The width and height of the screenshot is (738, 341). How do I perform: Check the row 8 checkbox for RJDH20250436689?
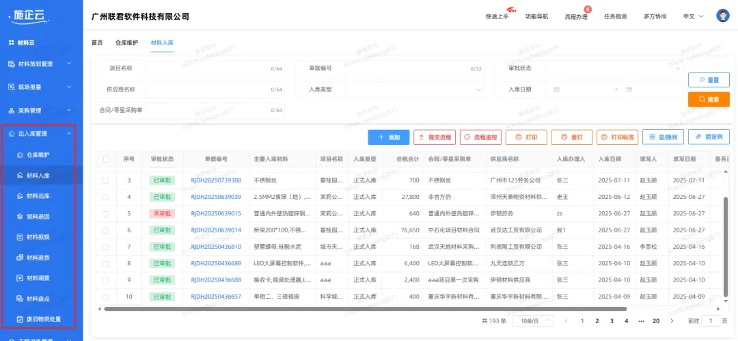click(x=106, y=263)
